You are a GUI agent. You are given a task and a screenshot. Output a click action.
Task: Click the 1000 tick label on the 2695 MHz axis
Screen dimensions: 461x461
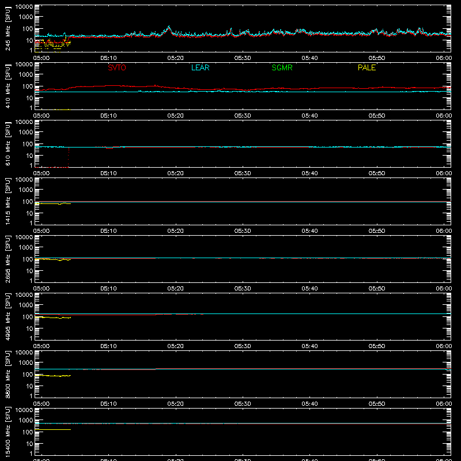[x=26, y=248]
